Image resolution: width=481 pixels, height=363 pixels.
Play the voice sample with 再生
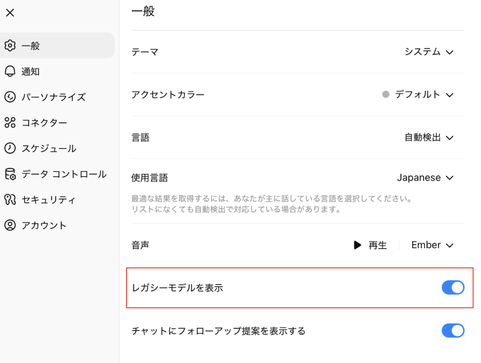coord(370,245)
